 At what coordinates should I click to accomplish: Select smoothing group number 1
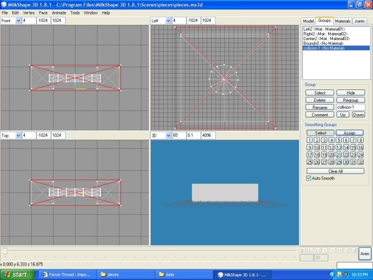[310, 140]
